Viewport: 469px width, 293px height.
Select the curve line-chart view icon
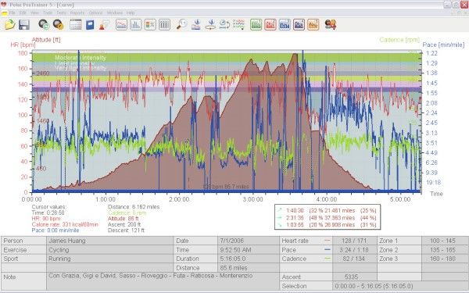tap(121, 24)
